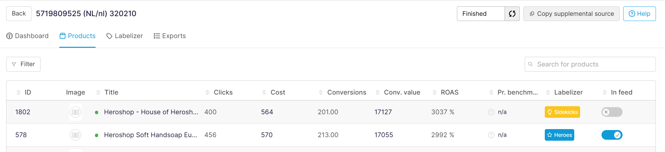Go to the Exports tab
The width and height of the screenshot is (665, 152).
(170, 36)
